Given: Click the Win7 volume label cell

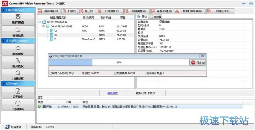Looking at the screenshot, I should click(85, 30).
